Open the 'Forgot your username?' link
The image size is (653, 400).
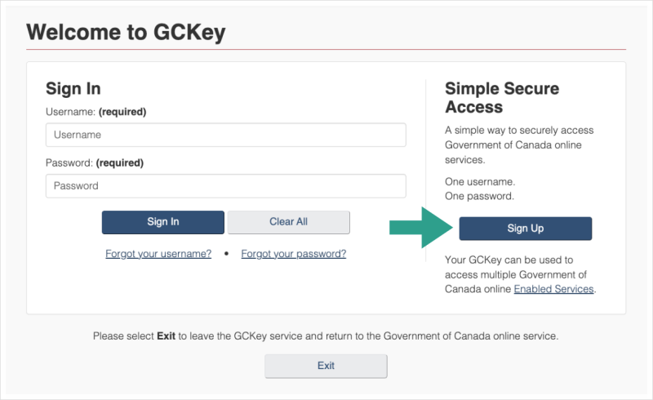(x=158, y=254)
